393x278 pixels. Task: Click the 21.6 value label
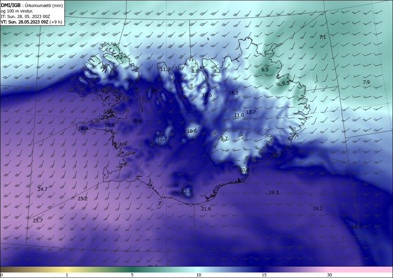(x=206, y=209)
